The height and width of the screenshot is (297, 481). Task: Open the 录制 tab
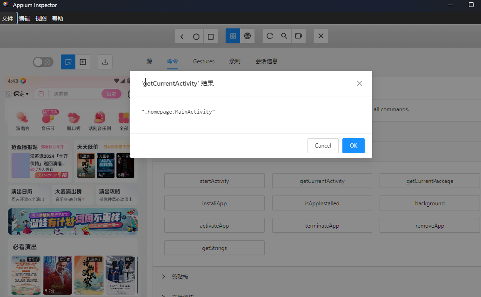(x=234, y=61)
